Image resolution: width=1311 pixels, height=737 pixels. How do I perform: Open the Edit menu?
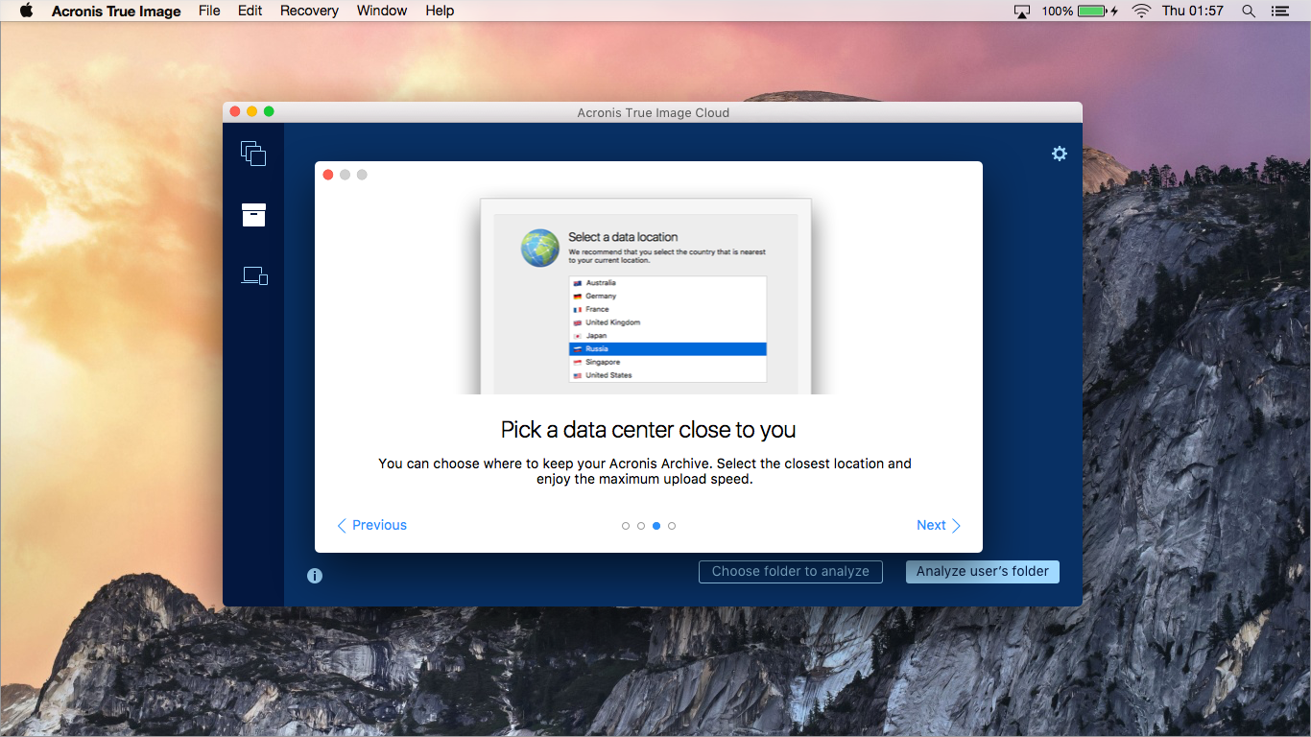point(250,11)
